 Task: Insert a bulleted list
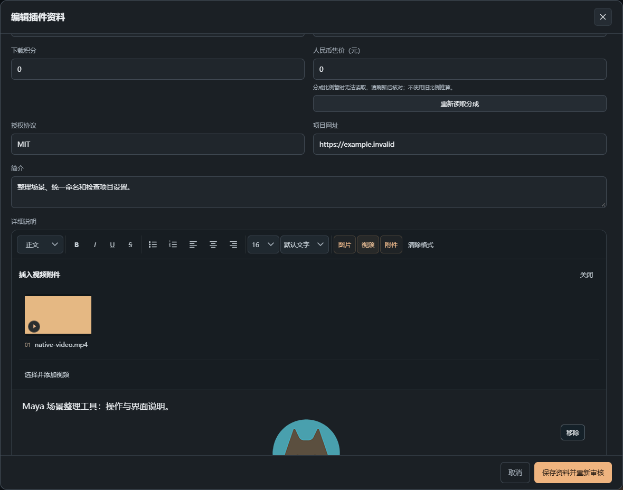[153, 245]
